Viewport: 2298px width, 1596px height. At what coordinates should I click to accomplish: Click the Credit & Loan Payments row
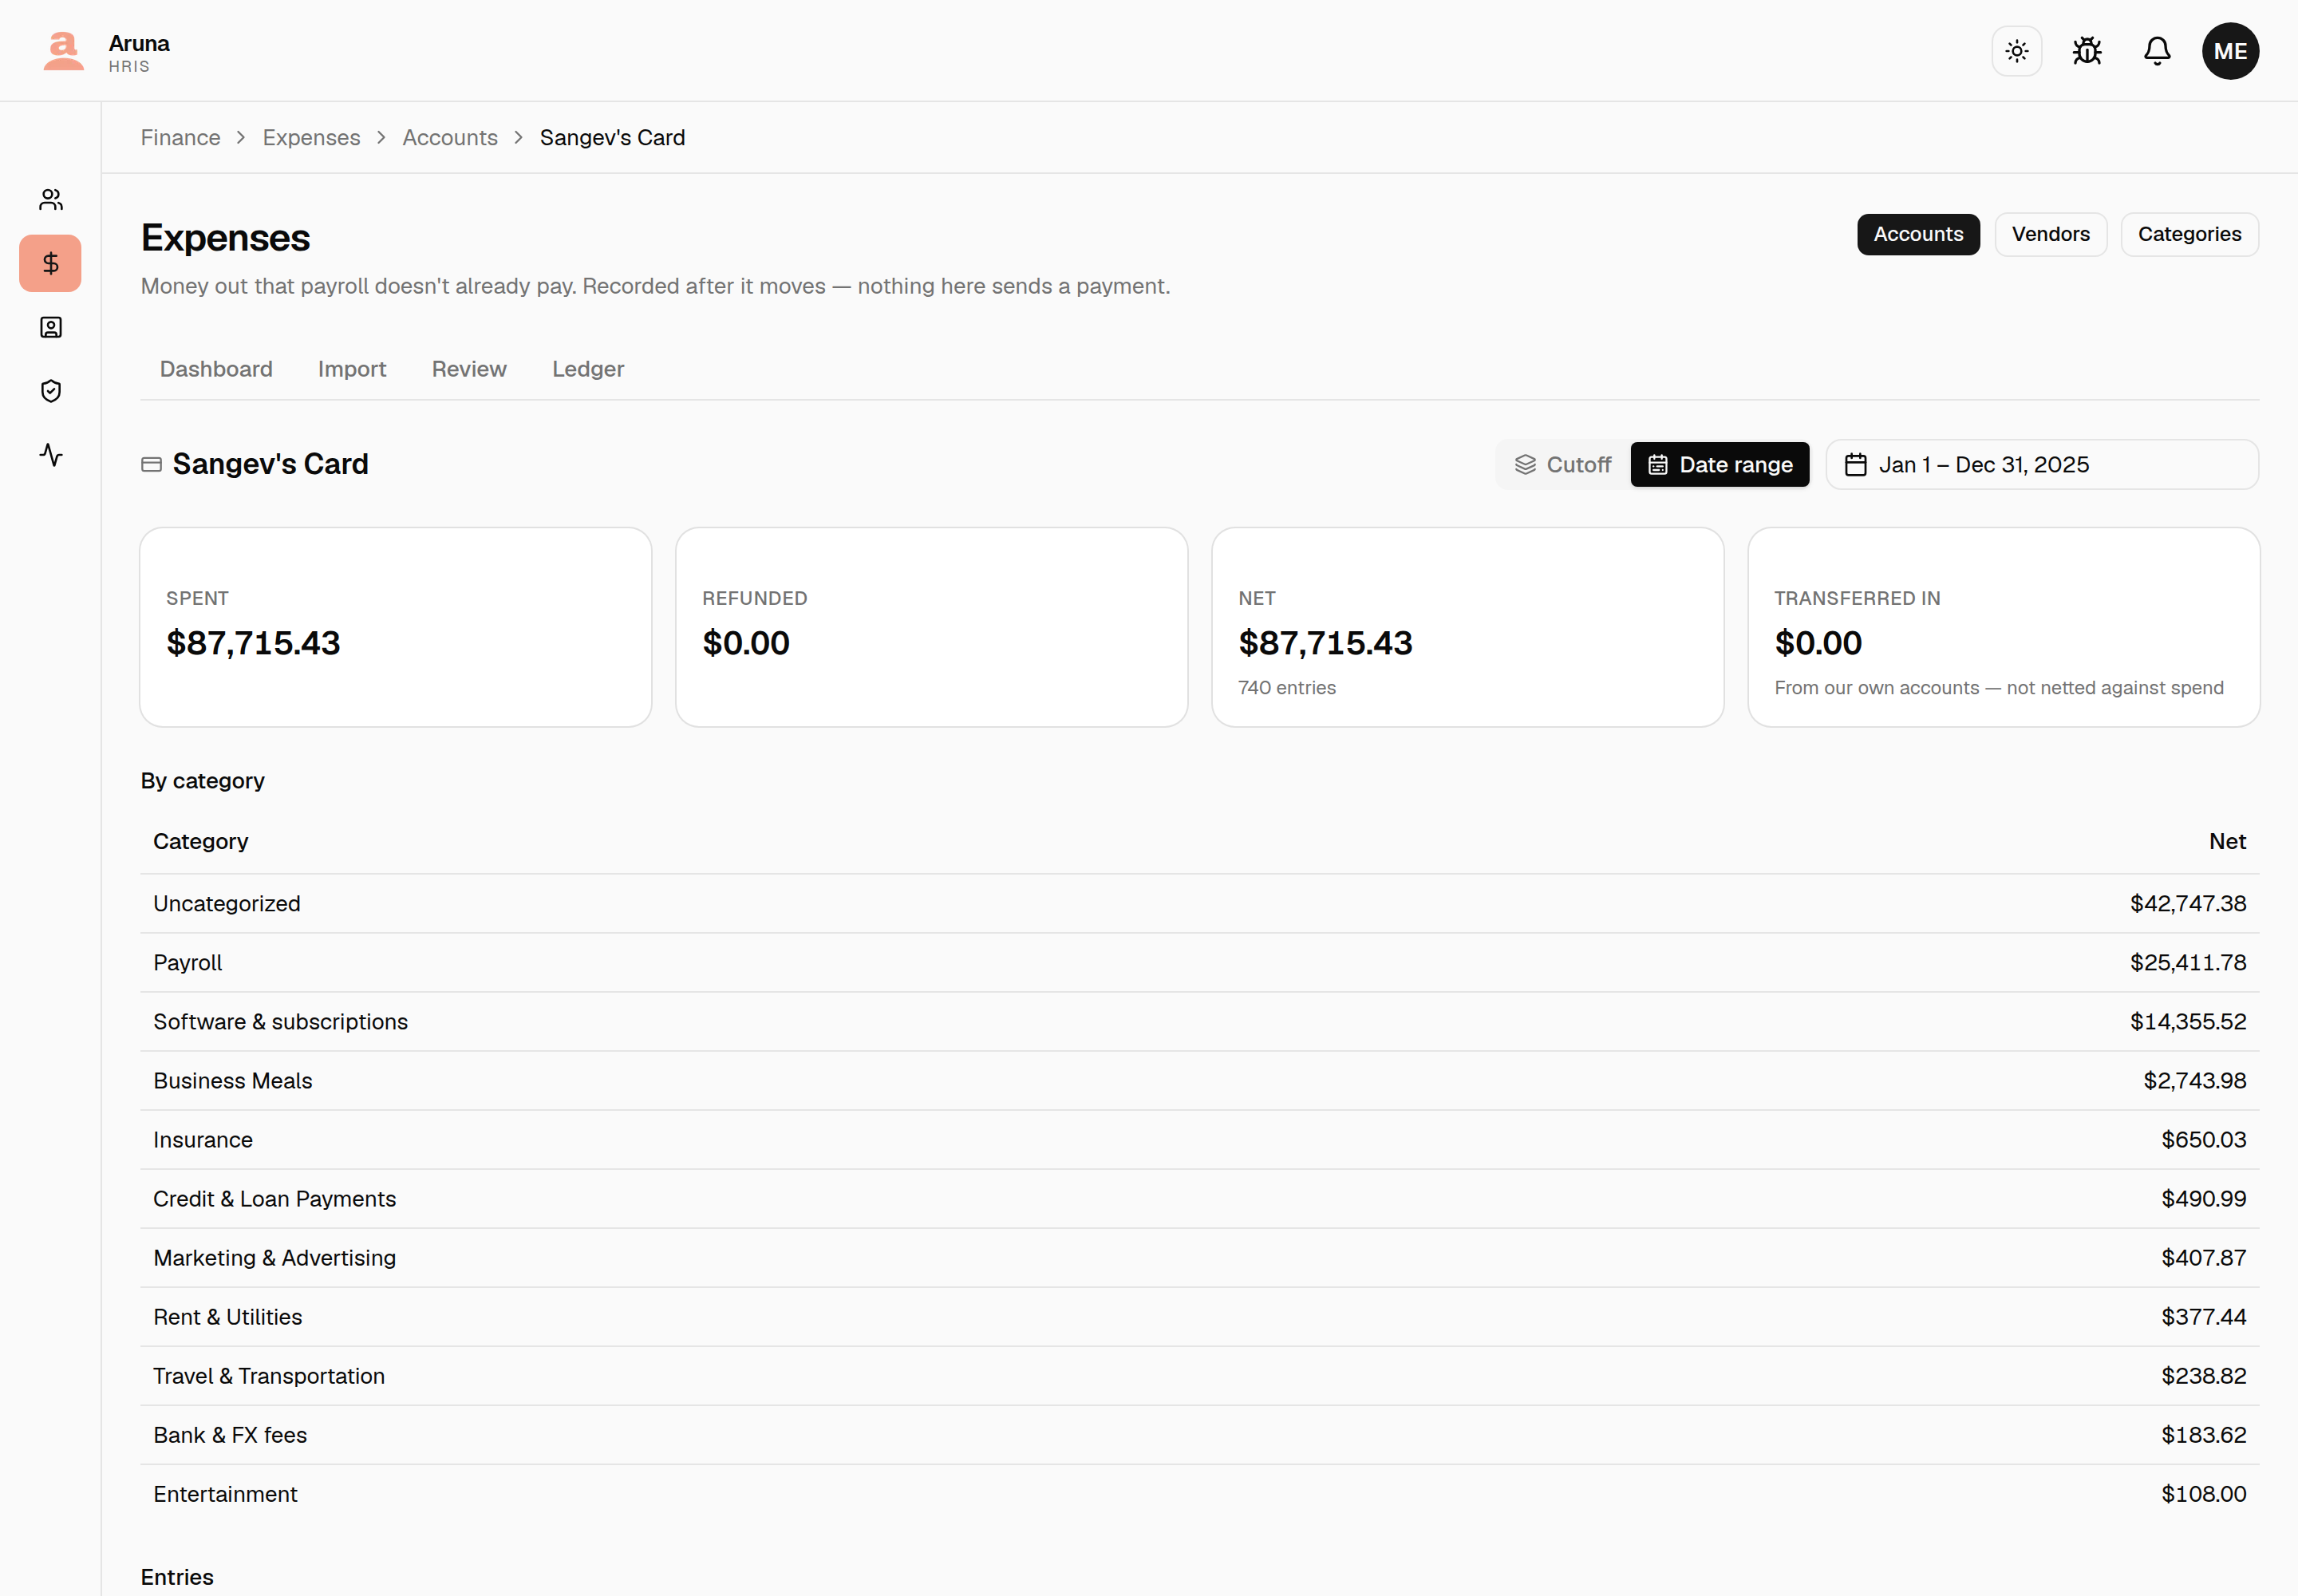click(1199, 1199)
